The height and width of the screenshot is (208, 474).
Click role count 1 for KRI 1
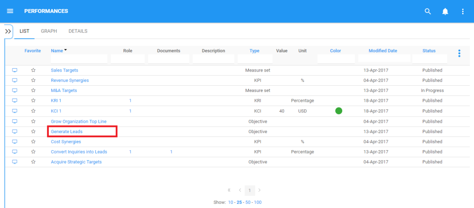pos(130,100)
